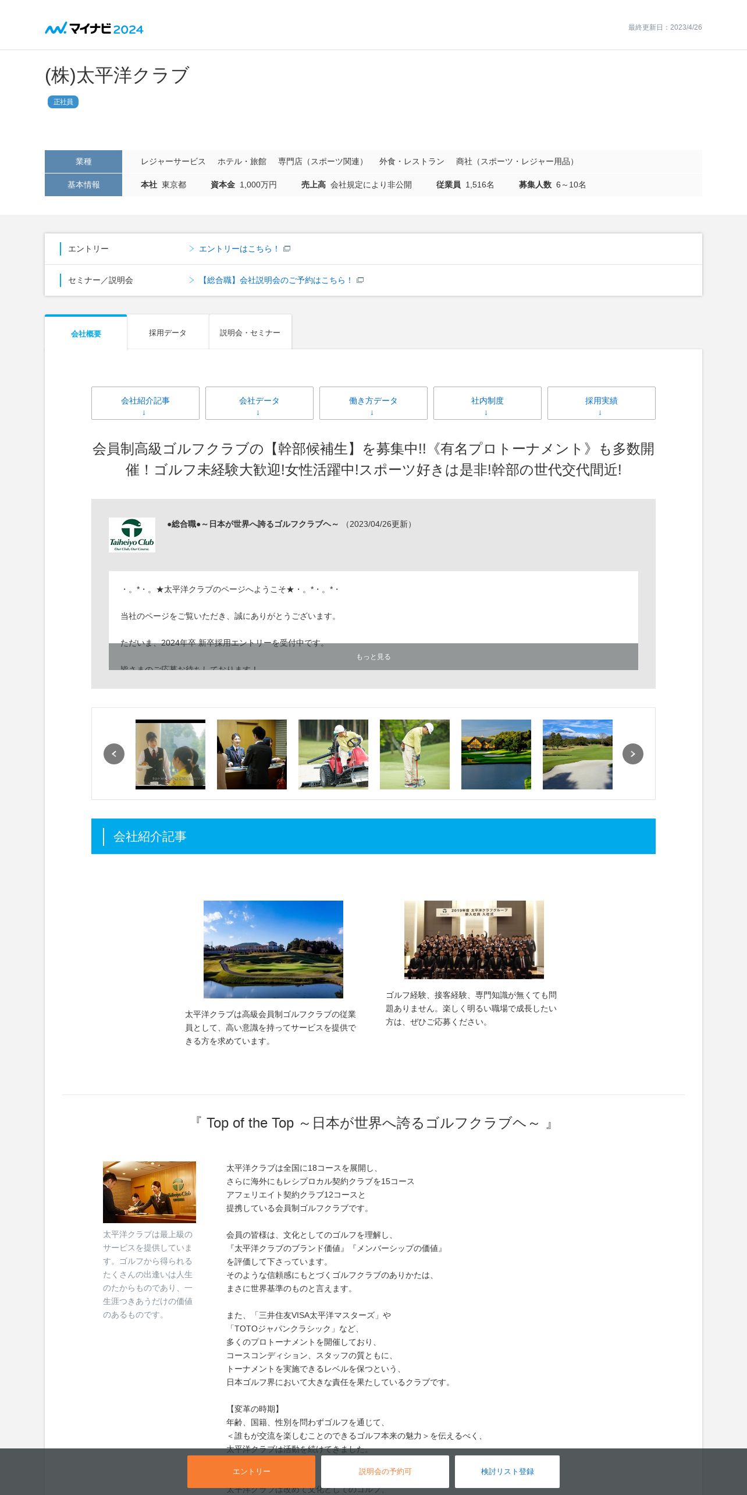
Task: Click the Taiheiyo Club company logo
Action: tap(132, 534)
